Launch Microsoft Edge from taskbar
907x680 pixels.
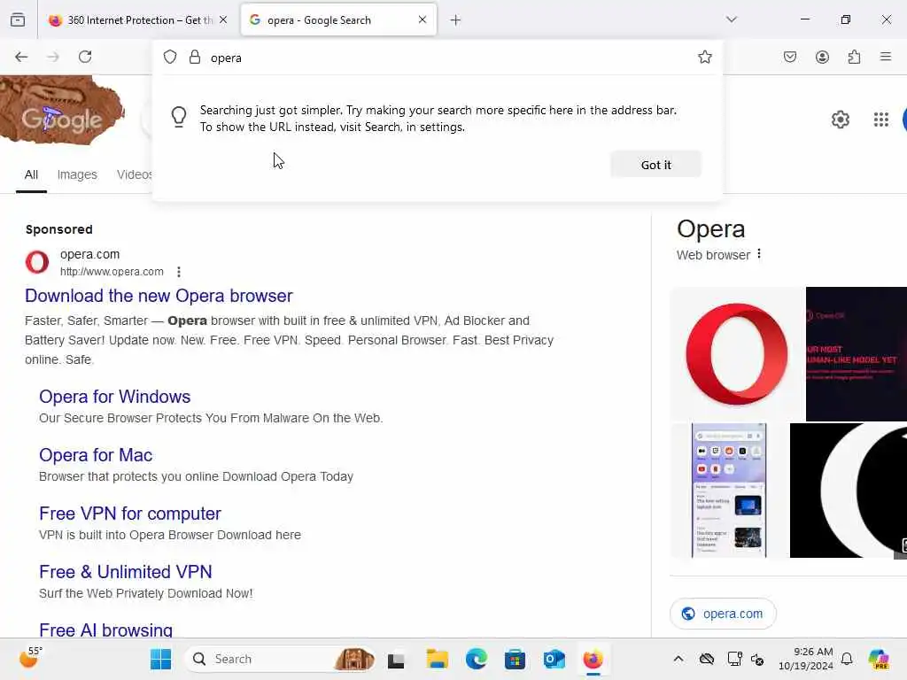click(x=476, y=659)
